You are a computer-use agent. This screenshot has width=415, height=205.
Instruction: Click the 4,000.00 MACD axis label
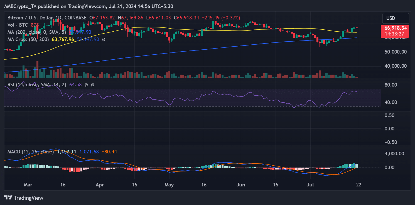[x=394, y=153]
